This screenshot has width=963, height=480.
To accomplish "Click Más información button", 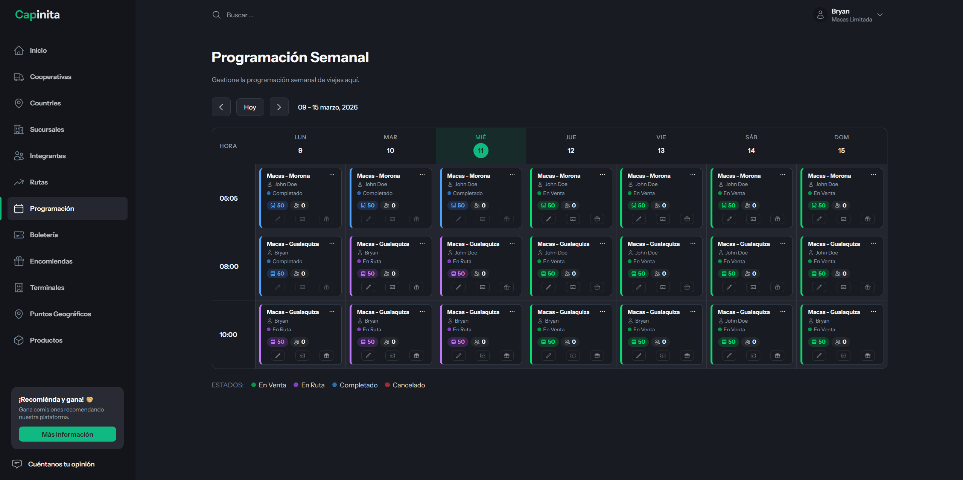I will (67, 434).
